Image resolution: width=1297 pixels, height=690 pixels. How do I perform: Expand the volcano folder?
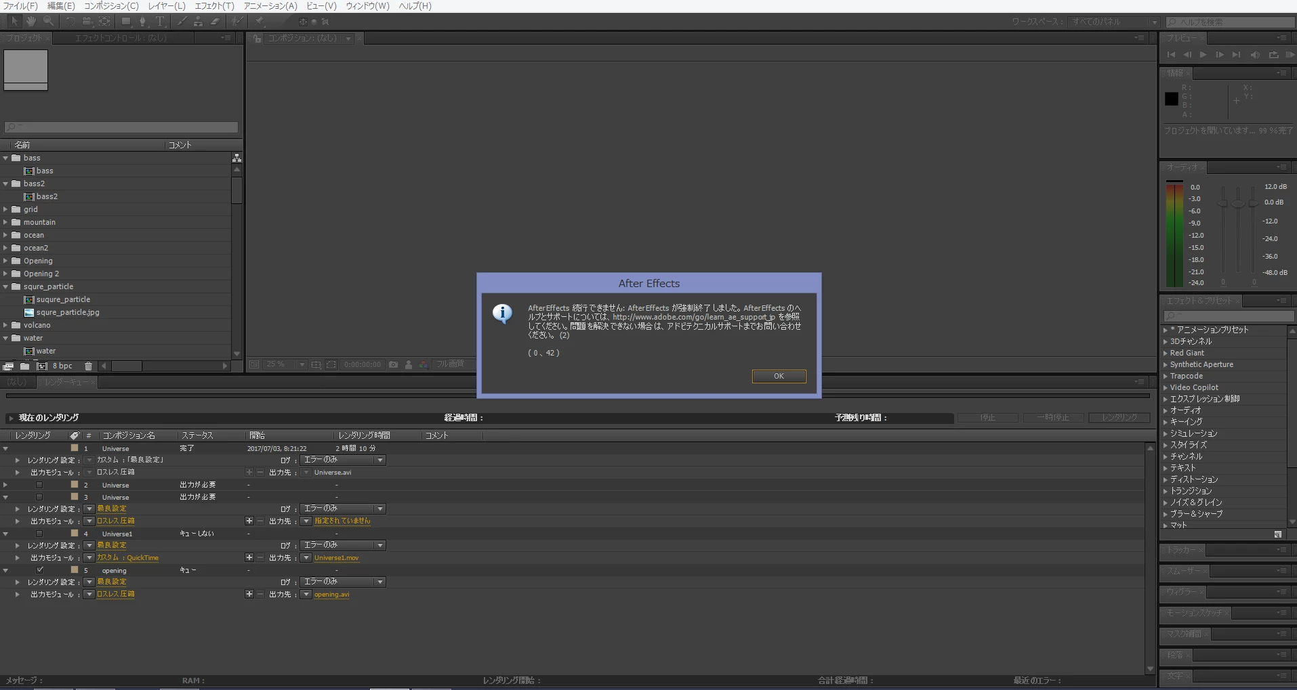[5, 325]
